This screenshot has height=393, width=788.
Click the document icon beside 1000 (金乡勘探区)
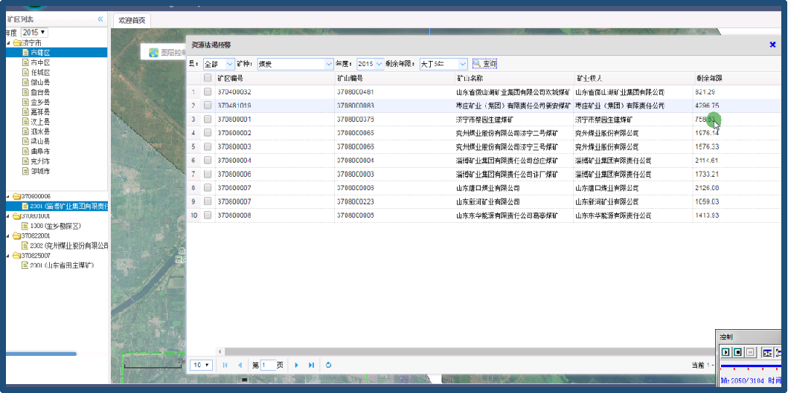25,226
